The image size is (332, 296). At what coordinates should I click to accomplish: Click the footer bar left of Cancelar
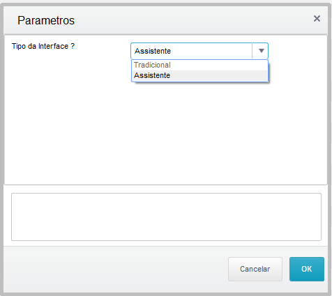(x=116, y=269)
